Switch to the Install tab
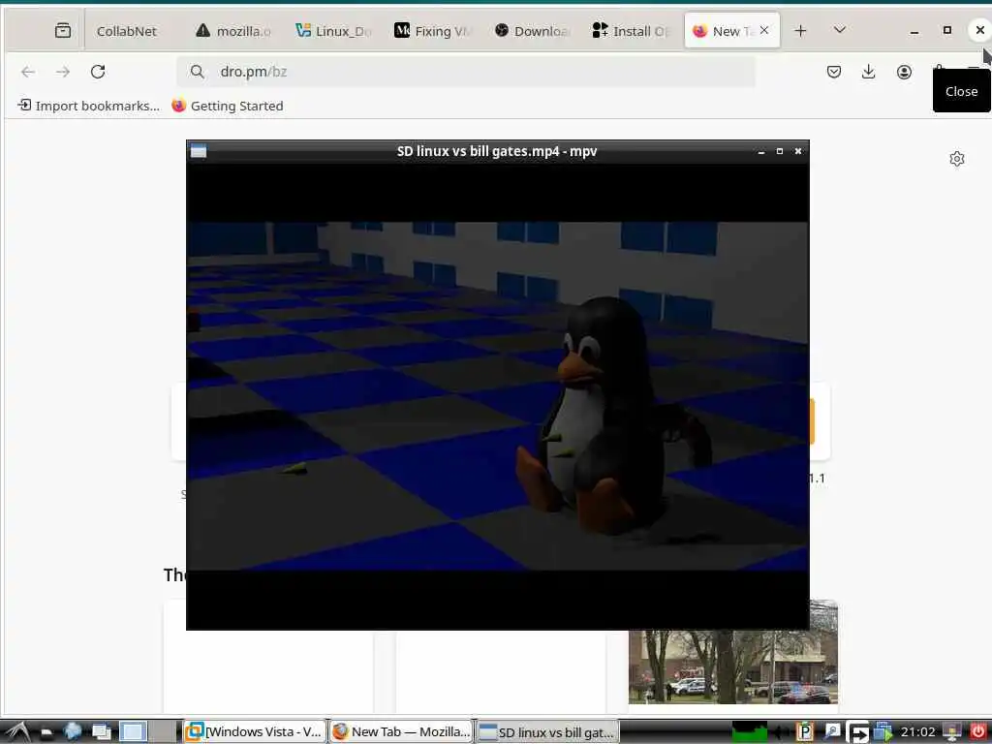Screen dimensions: 992x744 point(631,31)
